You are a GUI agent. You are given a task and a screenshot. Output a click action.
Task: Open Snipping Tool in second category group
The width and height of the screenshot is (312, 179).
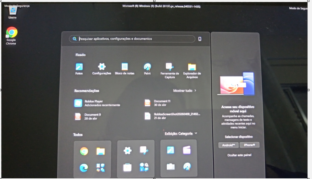point(144,150)
